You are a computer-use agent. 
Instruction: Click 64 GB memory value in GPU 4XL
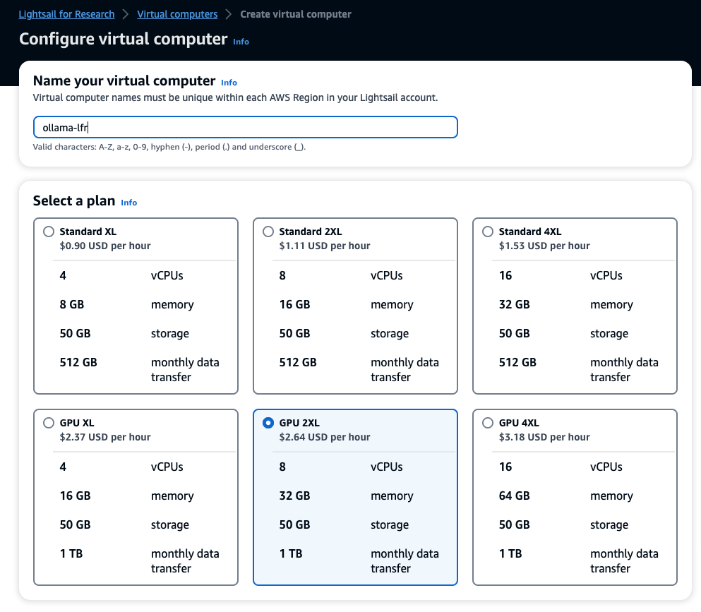click(x=514, y=496)
